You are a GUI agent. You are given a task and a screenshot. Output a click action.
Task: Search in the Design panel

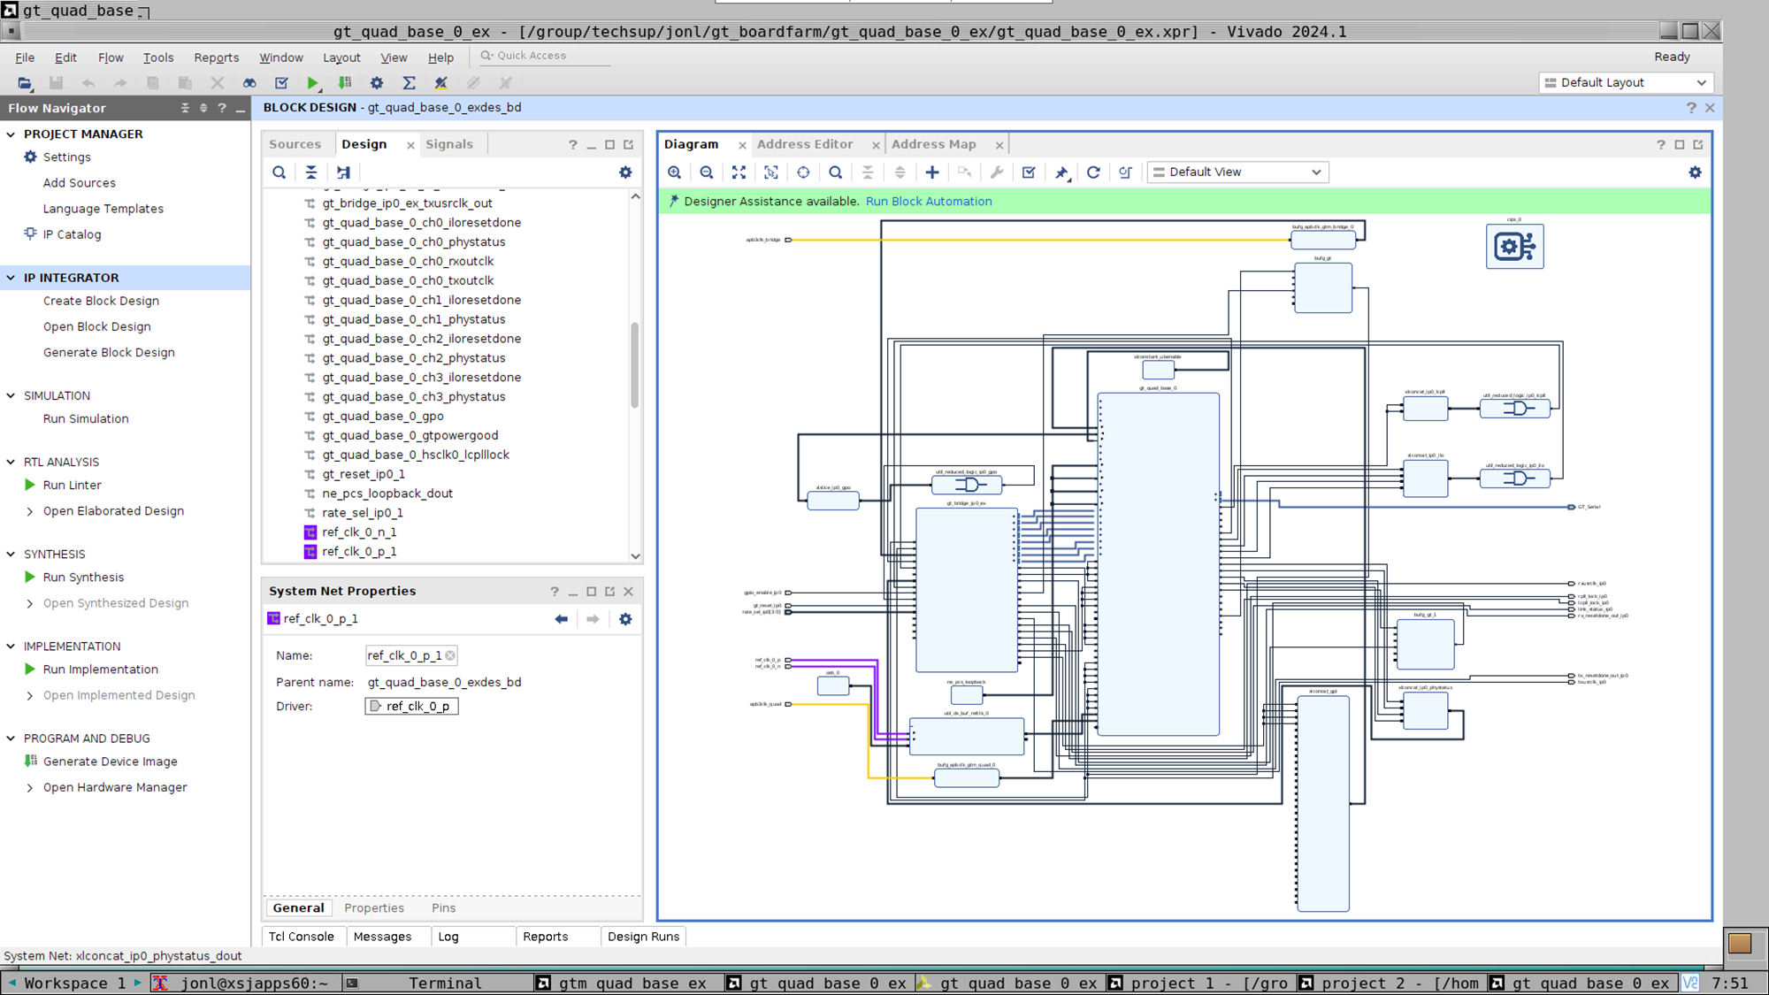(279, 172)
